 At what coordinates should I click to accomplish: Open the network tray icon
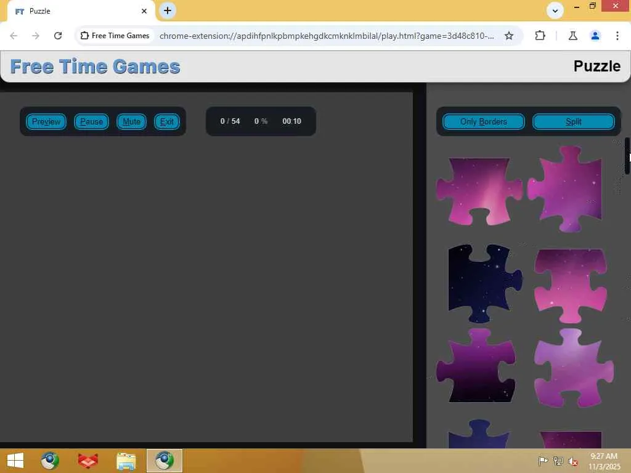[558, 461]
